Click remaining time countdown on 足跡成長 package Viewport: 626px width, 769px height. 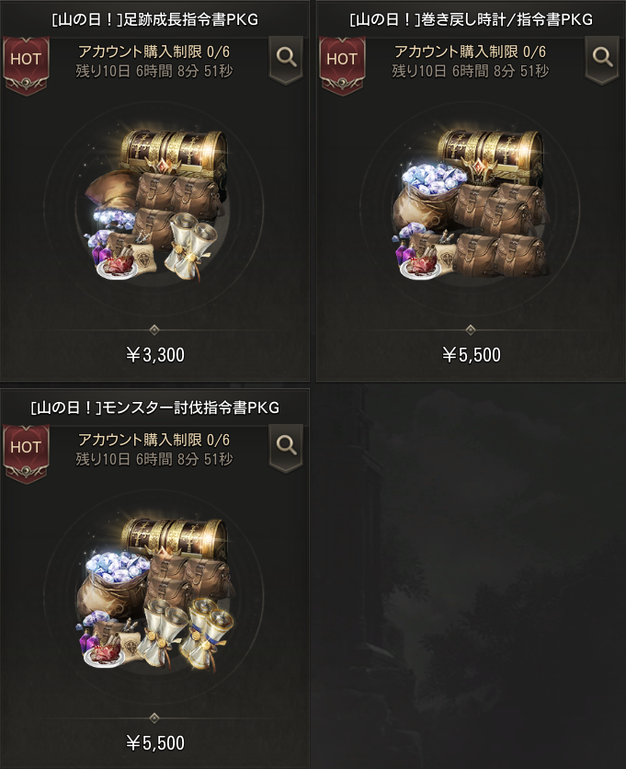[x=154, y=71]
